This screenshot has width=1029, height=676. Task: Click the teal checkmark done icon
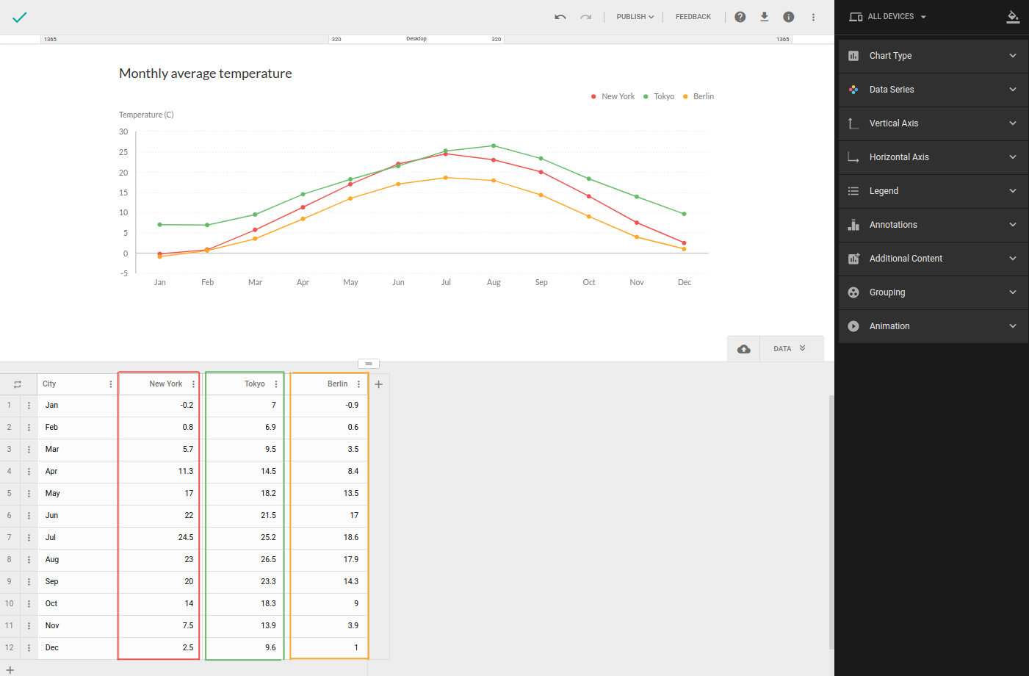pos(20,17)
